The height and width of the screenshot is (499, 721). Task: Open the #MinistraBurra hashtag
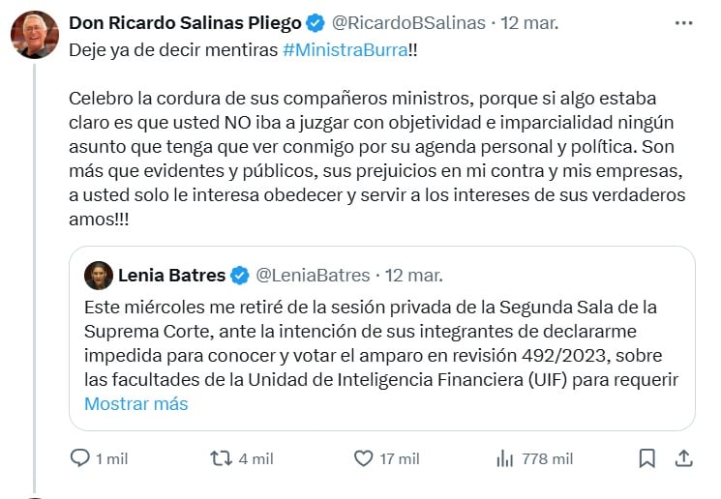point(345,49)
